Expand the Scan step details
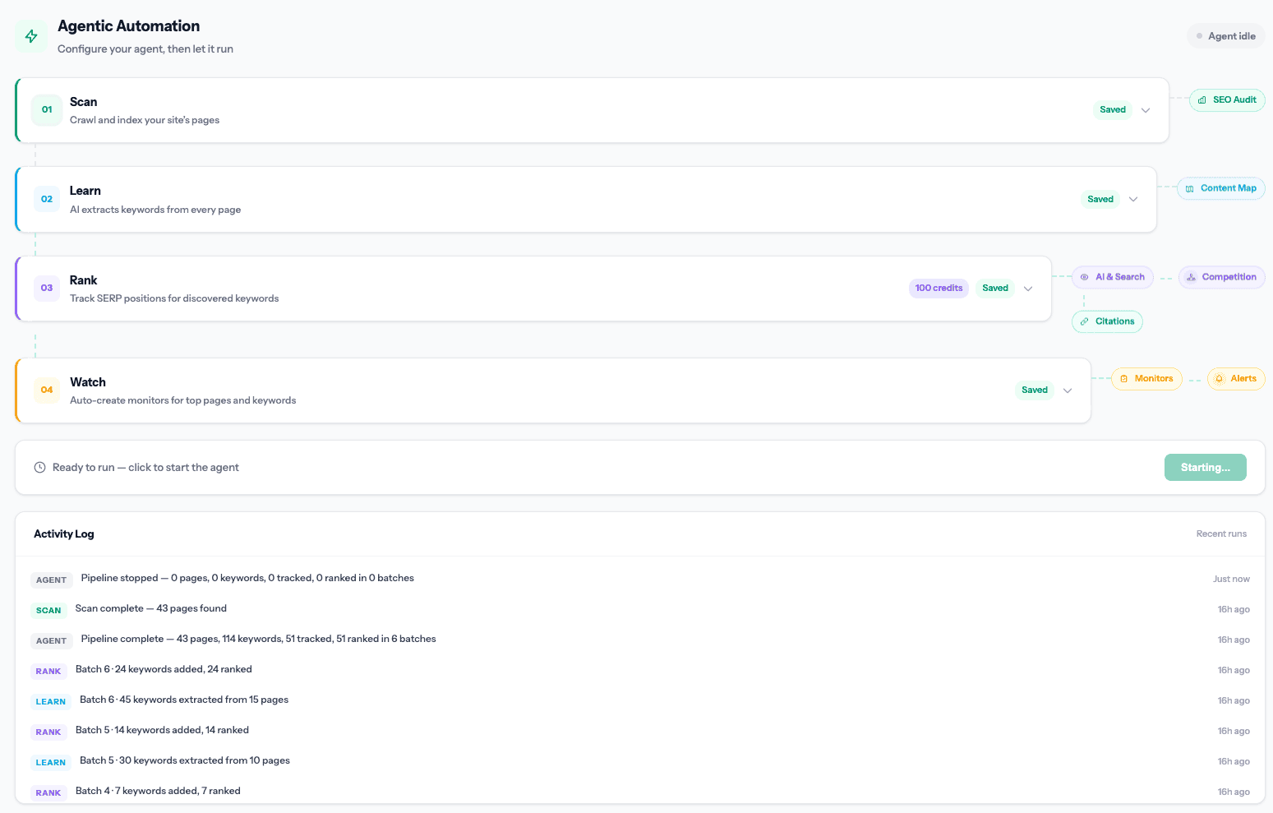 [x=1146, y=109]
